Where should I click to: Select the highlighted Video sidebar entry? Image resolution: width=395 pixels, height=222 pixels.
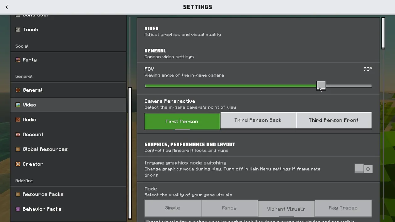(x=68, y=105)
